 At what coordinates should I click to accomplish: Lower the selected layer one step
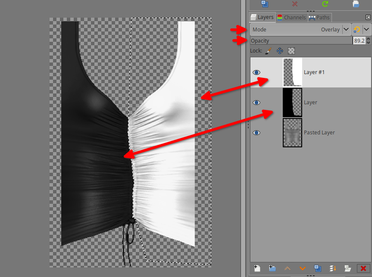tap(303, 268)
